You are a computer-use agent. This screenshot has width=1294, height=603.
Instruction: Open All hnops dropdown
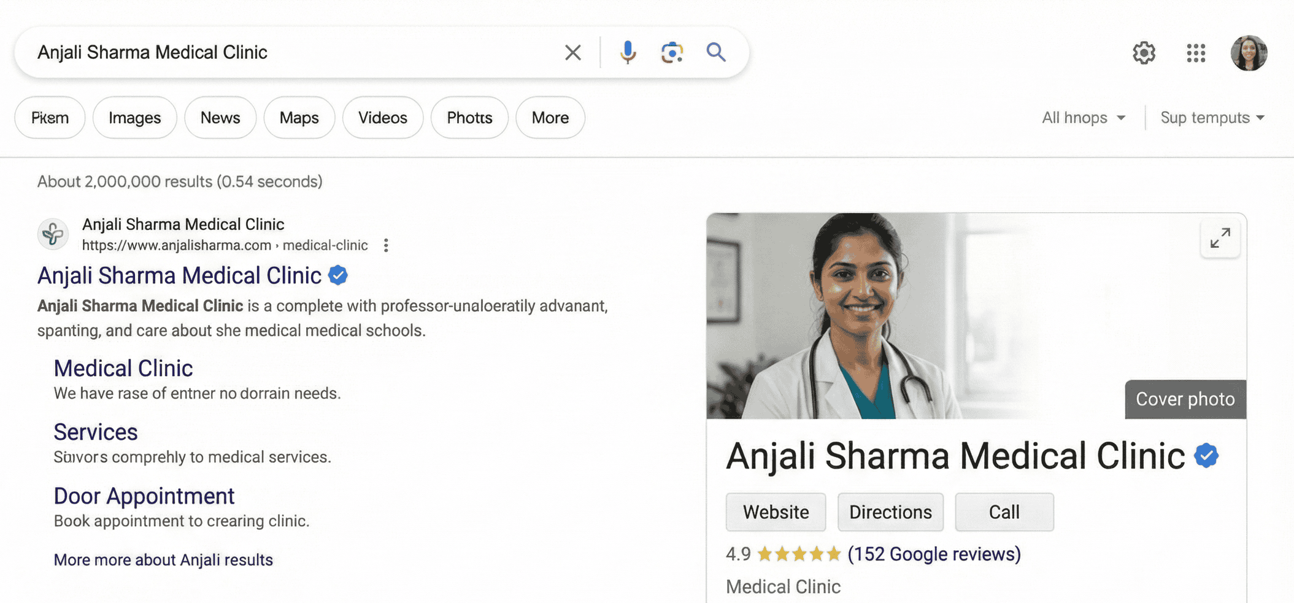pos(1084,117)
